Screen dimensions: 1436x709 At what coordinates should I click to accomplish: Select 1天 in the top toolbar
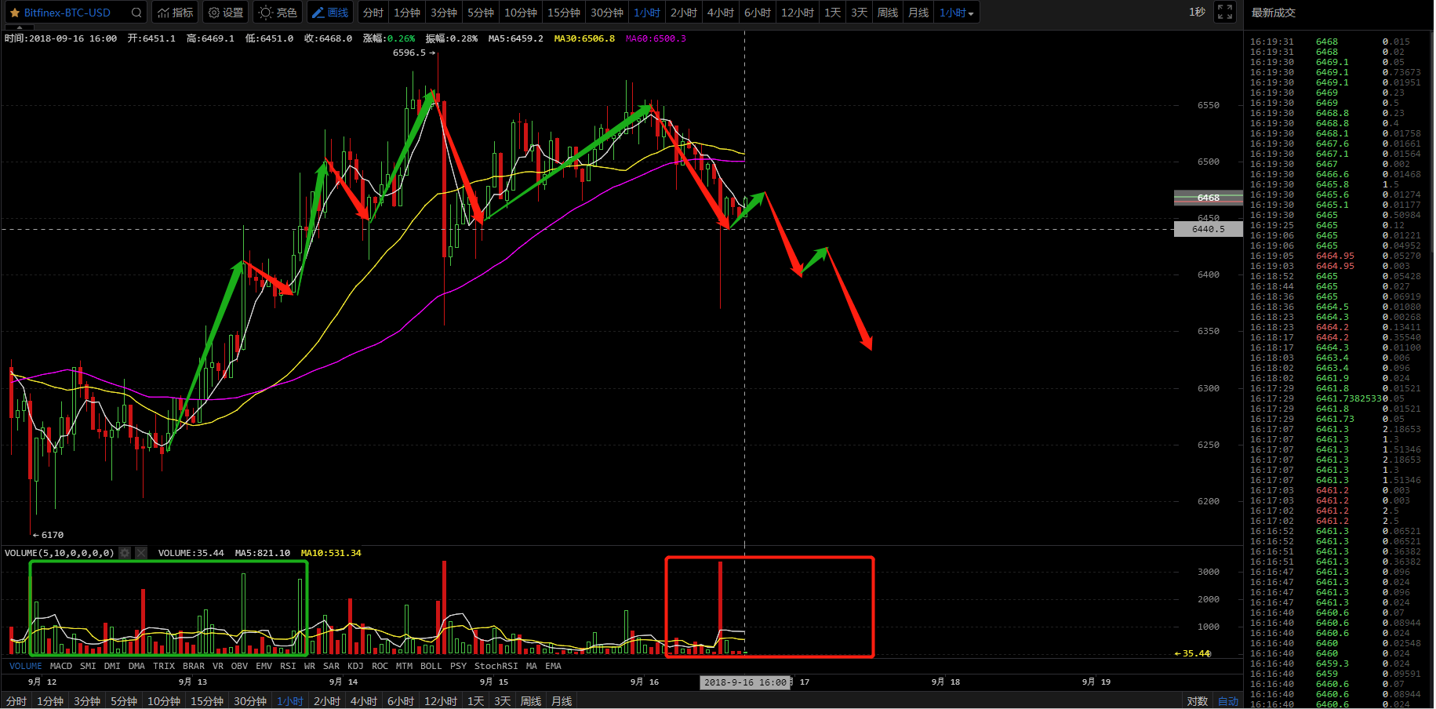click(833, 13)
